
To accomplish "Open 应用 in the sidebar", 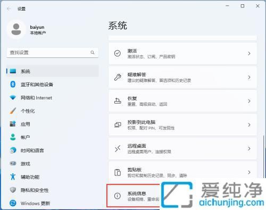I will click(53, 124).
